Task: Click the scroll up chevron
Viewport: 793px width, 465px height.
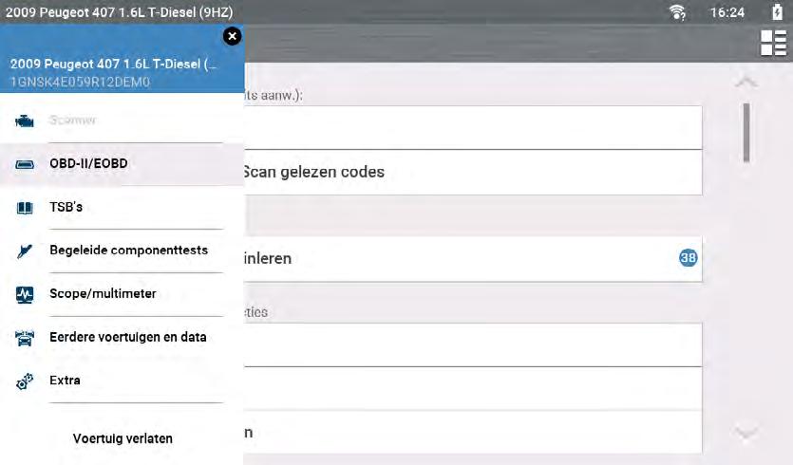Action: tap(746, 83)
